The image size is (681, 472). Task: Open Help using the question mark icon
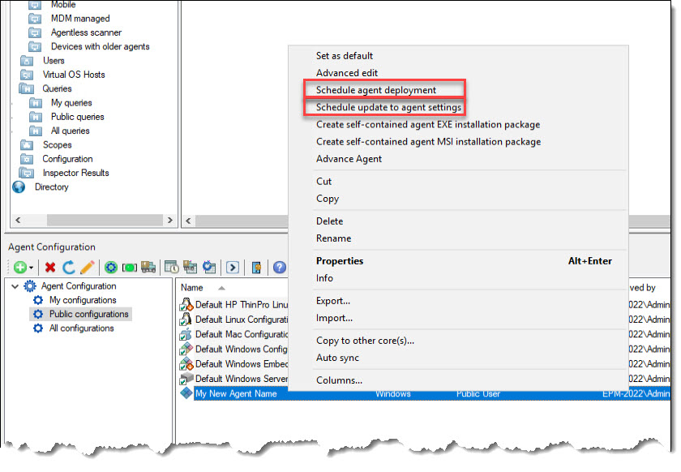tap(278, 268)
